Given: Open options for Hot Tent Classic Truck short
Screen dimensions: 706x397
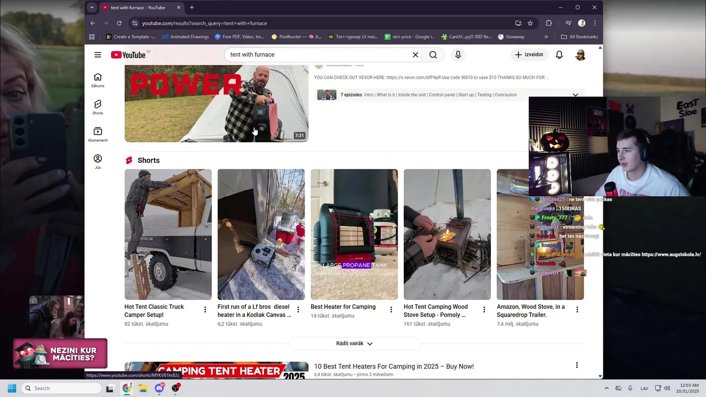Looking at the screenshot, I should [x=205, y=310].
